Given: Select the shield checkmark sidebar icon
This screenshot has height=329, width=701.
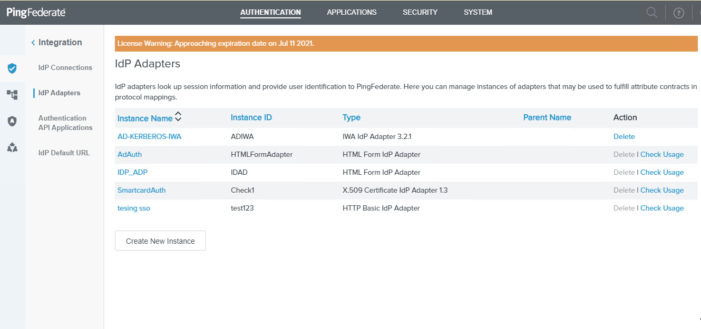Looking at the screenshot, I should coord(12,68).
